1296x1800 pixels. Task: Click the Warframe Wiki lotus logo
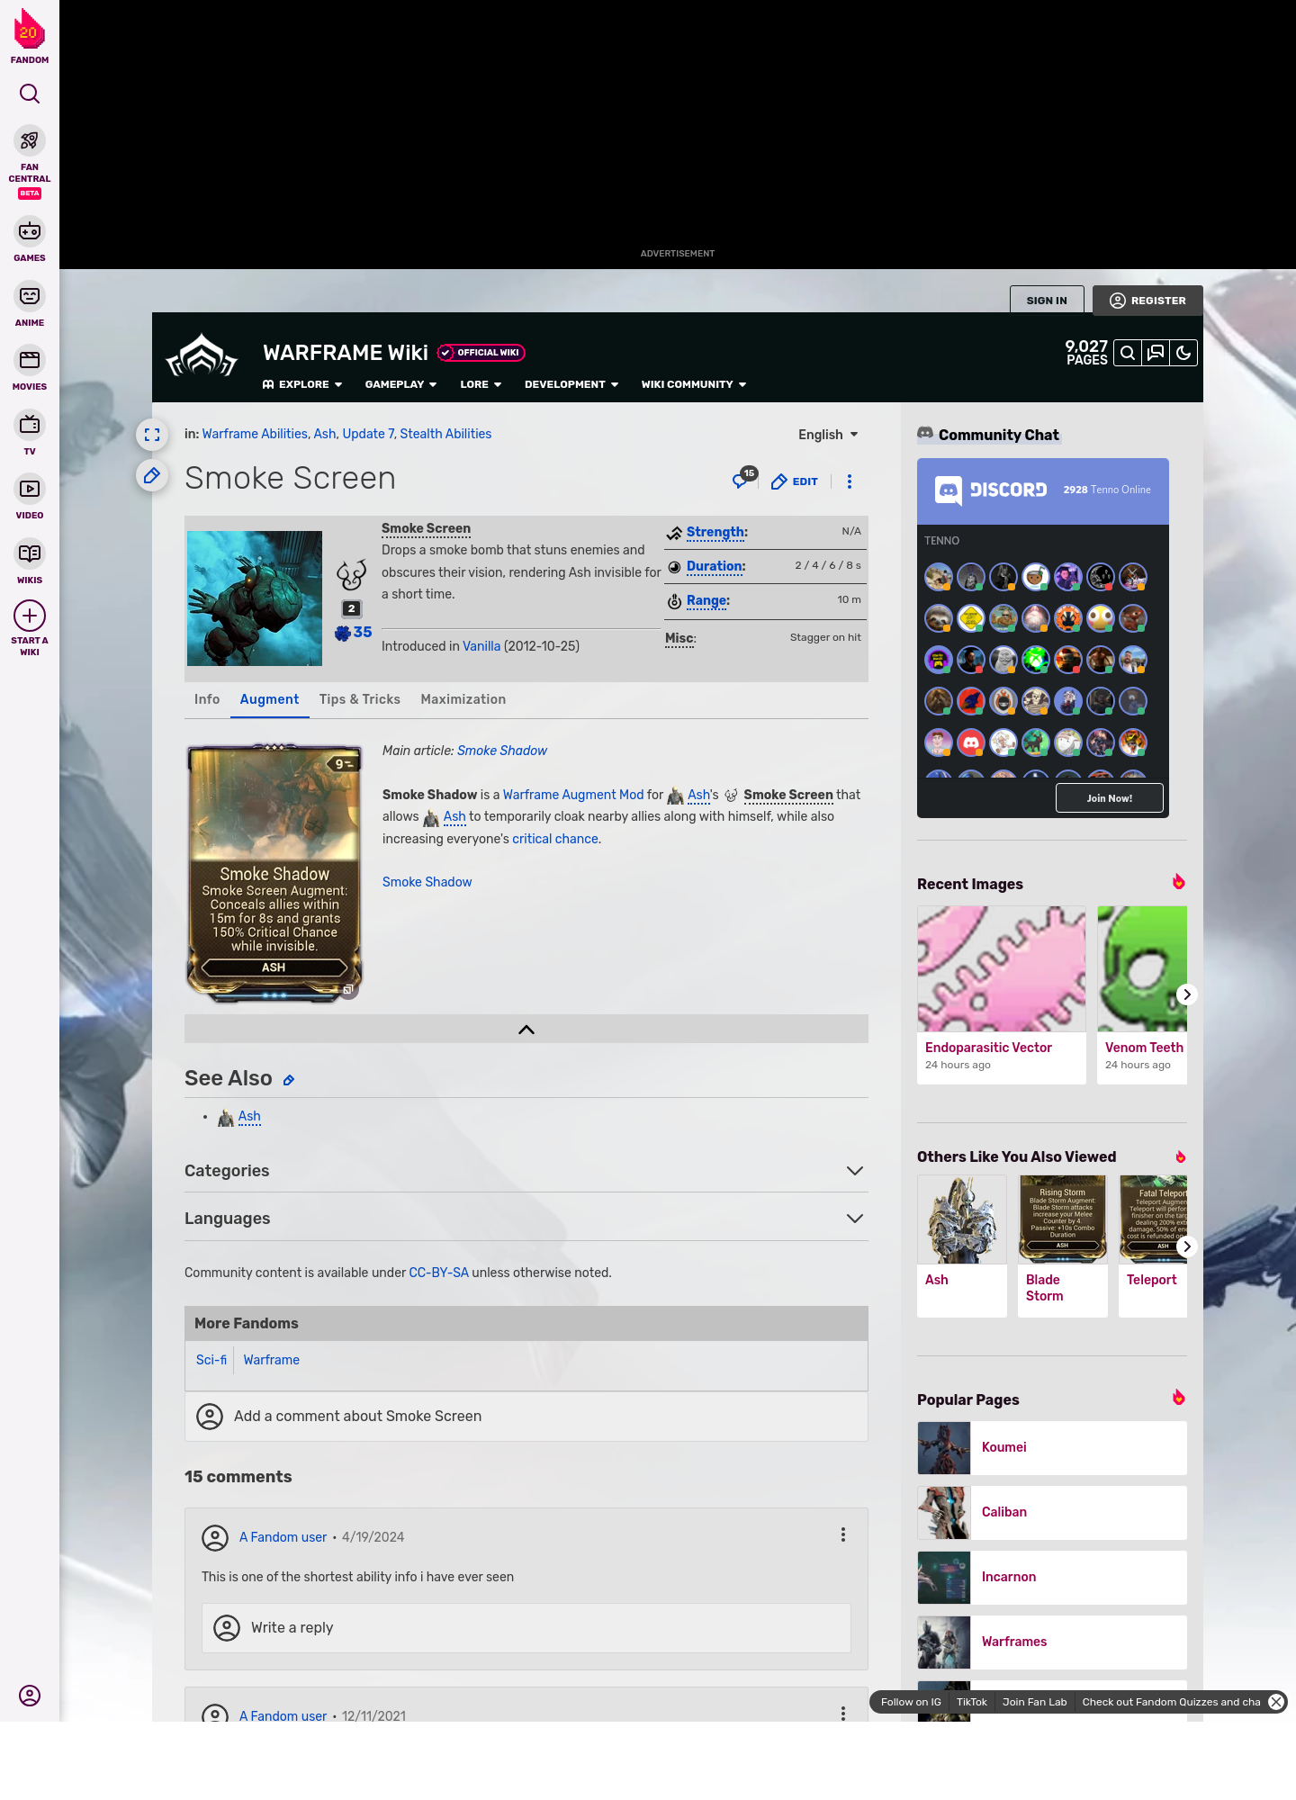click(x=202, y=356)
